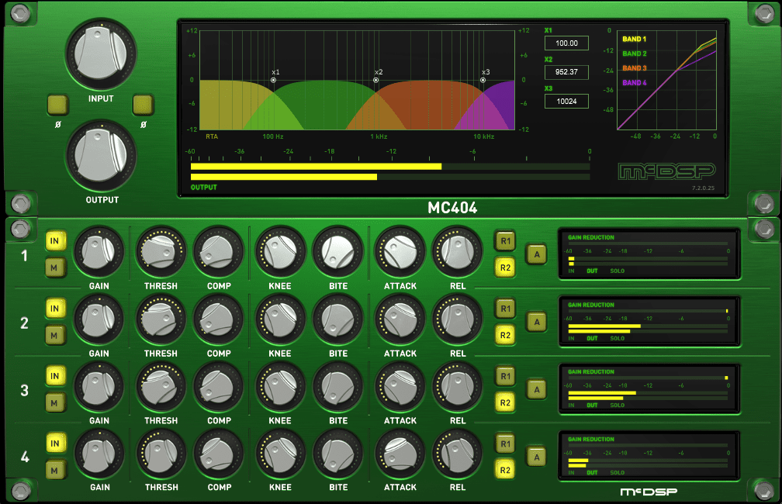Toggle band 2 IN button
The height and width of the screenshot is (504, 782).
click(x=55, y=309)
